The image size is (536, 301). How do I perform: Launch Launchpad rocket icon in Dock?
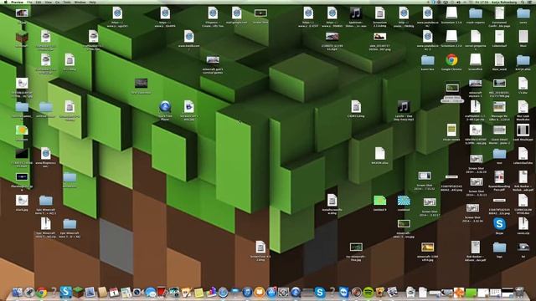pos(29,292)
